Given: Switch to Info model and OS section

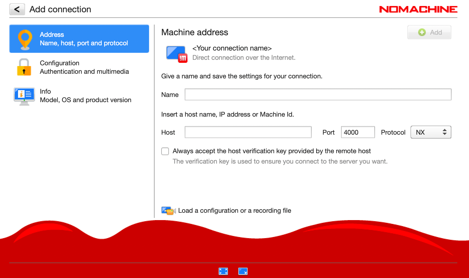Looking at the screenshot, I should [x=85, y=96].
